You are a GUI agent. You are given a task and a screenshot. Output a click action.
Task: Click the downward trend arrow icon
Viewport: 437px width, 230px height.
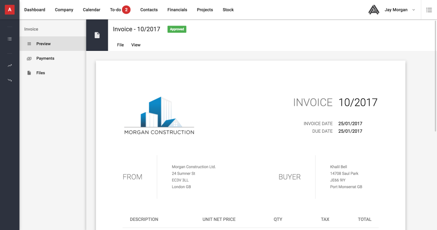pos(10,80)
